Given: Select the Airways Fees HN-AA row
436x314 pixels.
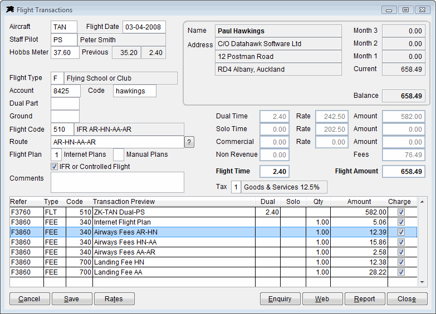Looking at the screenshot, I should click(x=213, y=242).
